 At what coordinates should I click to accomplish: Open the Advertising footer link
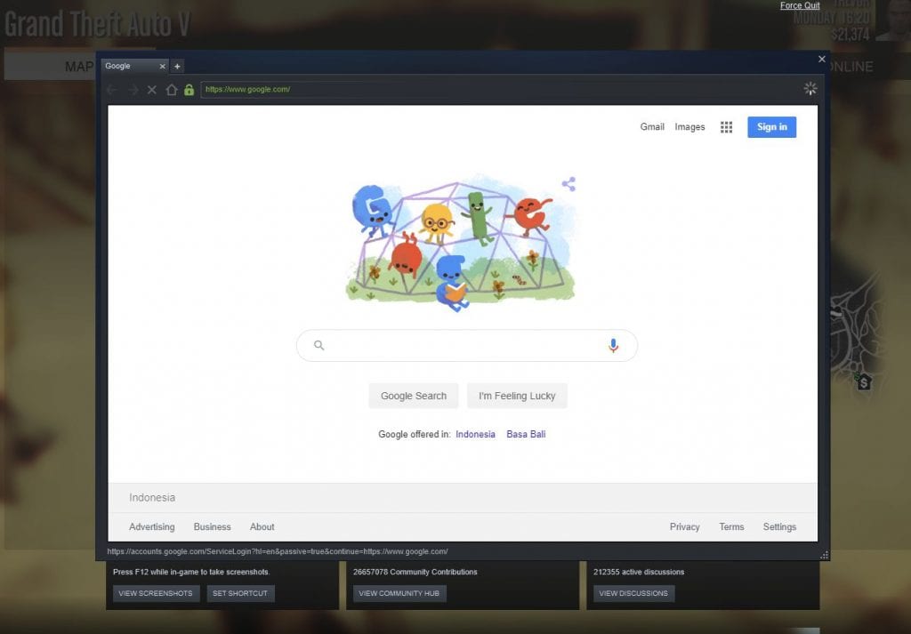point(151,526)
